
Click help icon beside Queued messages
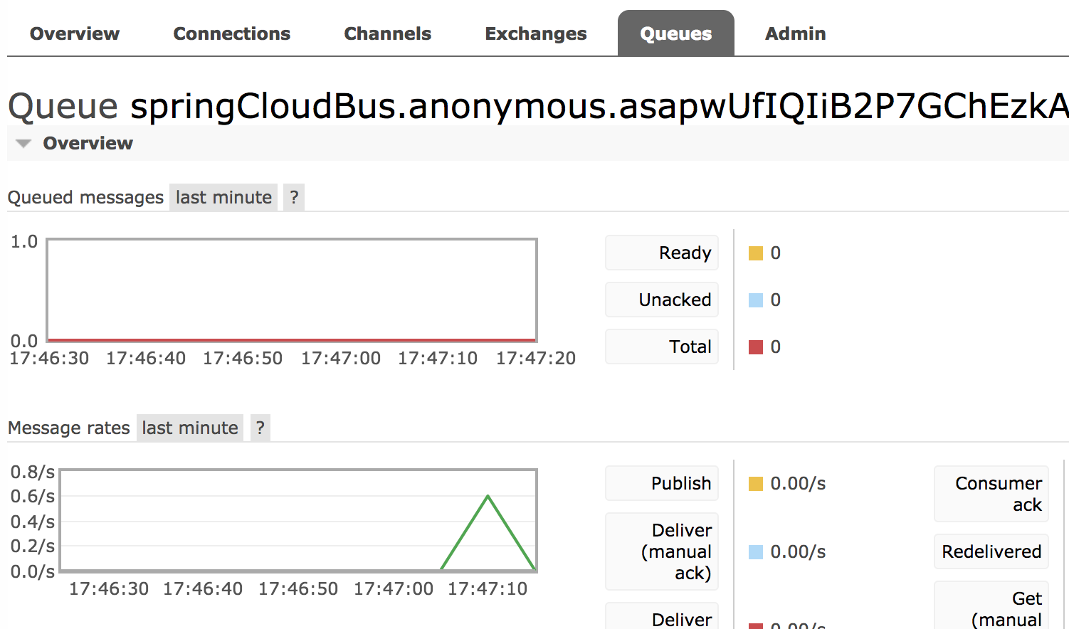pos(294,197)
